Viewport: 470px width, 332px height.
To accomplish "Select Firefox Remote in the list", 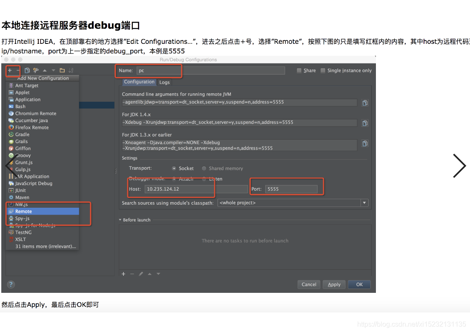I will pyautogui.click(x=43, y=127).
